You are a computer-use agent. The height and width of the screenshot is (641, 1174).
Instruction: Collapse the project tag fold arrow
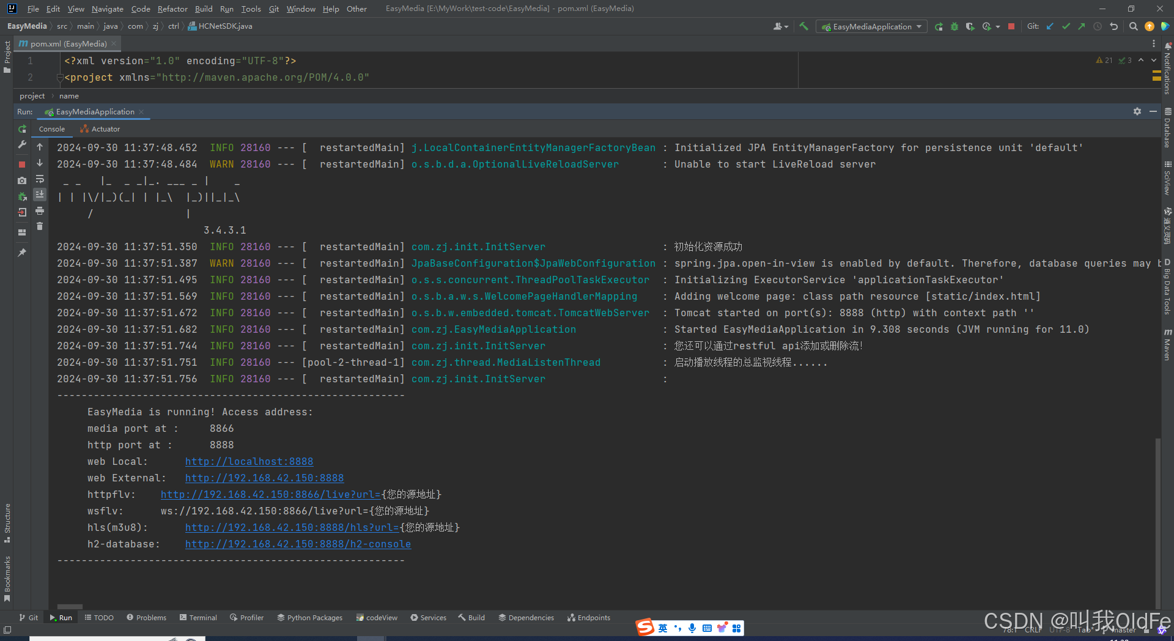click(x=60, y=78)
